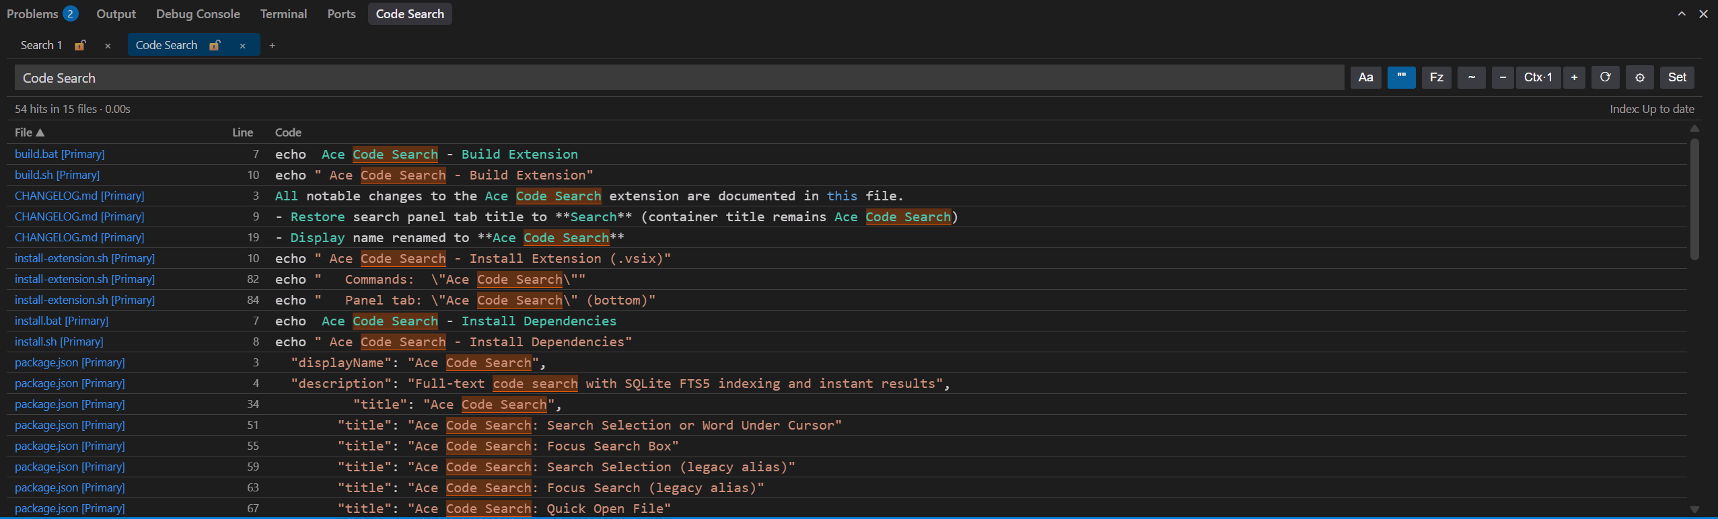Add a new search tab with plus
Viewport: 1718px width, 519px height.
272,45
